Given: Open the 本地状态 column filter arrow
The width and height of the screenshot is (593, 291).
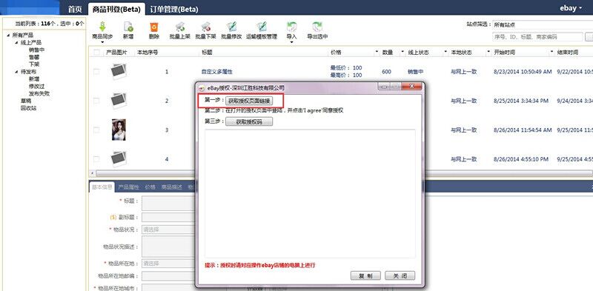Looking at the screenshot, I should (488, 51).
